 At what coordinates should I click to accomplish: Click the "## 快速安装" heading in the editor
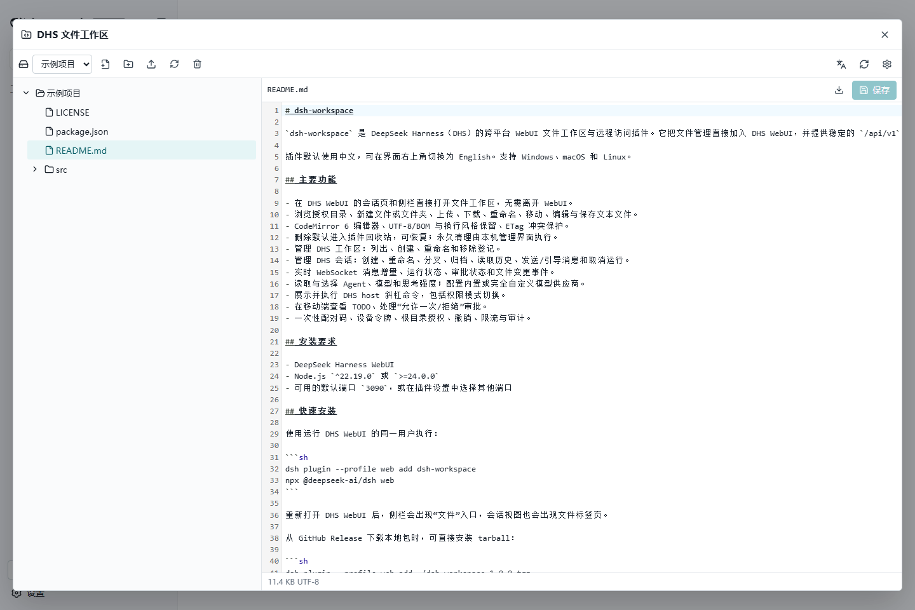click(x=311, y=411)
